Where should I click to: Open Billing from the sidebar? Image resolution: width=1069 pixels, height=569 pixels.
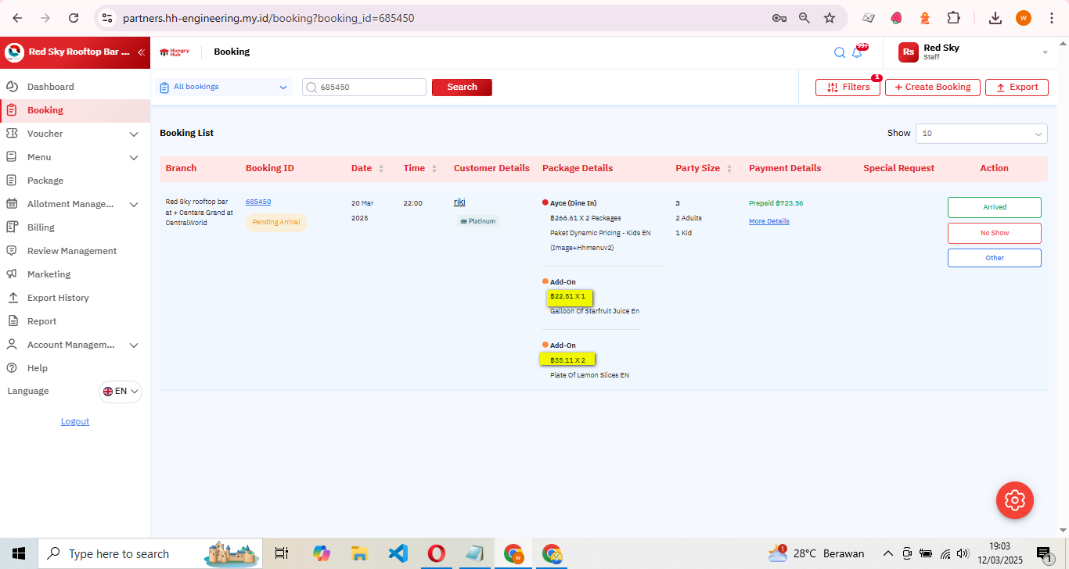[x=41, y=227]
